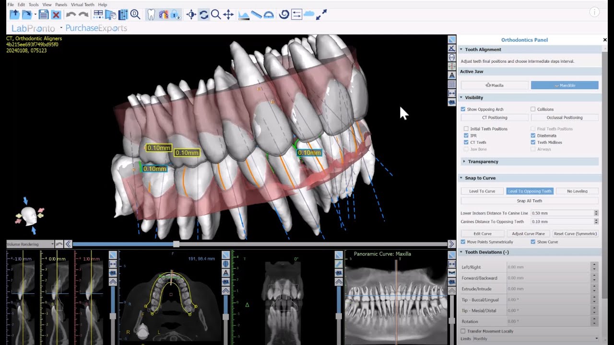Image resolution: width=614 pixels, height=345 pixels.
Task: Select the zoom magnifier tool
Action: click(x=216, y=15)
